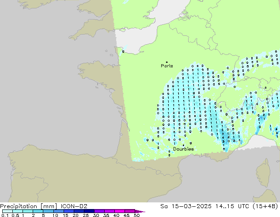Click the Dourbies city label
The width and height of the screenshot is (280, 217).
[183, 149]
